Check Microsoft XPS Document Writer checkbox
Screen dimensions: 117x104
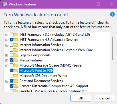(11, 76)
